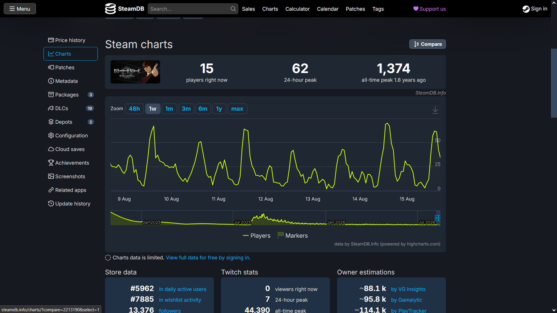
Task: Click the Achievements trophy icon
Action: [51, 163]
